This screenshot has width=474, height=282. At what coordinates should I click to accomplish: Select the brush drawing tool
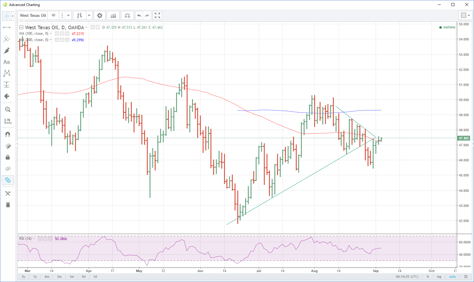[7, 50]
